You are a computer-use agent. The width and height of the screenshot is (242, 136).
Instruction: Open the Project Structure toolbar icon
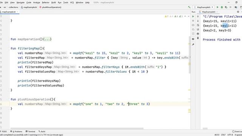pyautogui.click(x=236, y=7)
